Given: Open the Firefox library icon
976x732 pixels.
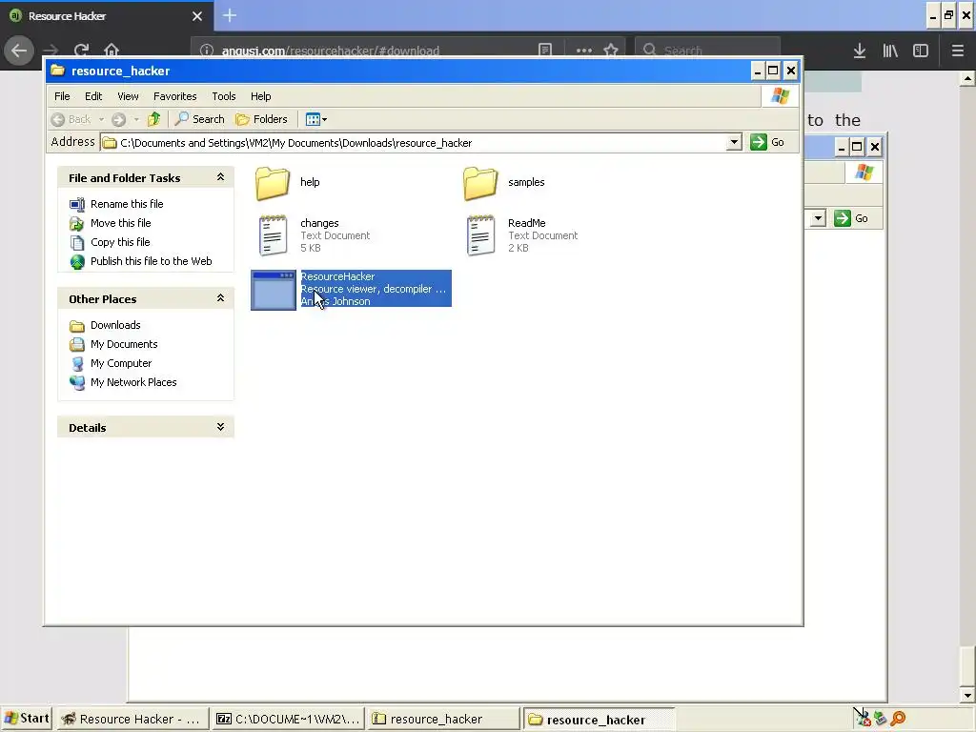Looking at the screenshot, I should click(890, 51).
